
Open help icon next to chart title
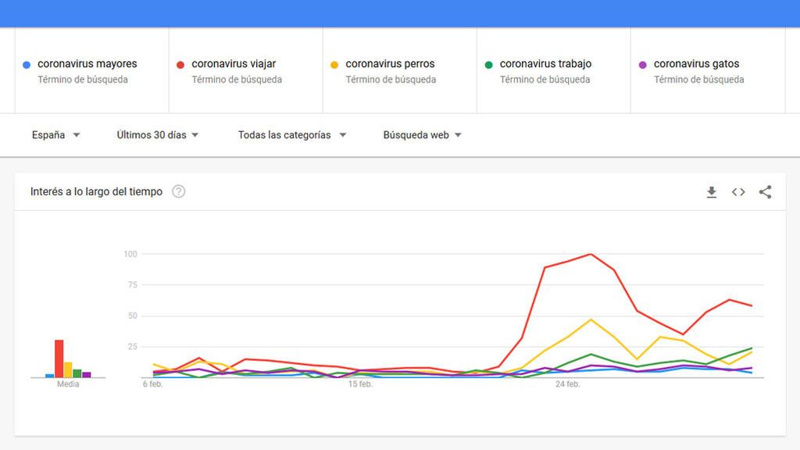click(x=179, y=191)
